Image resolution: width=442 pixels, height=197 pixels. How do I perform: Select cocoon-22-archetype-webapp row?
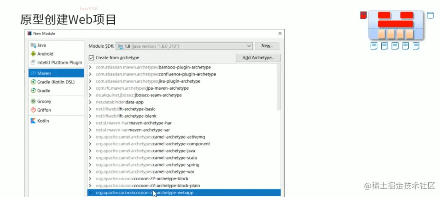(184, 193)
